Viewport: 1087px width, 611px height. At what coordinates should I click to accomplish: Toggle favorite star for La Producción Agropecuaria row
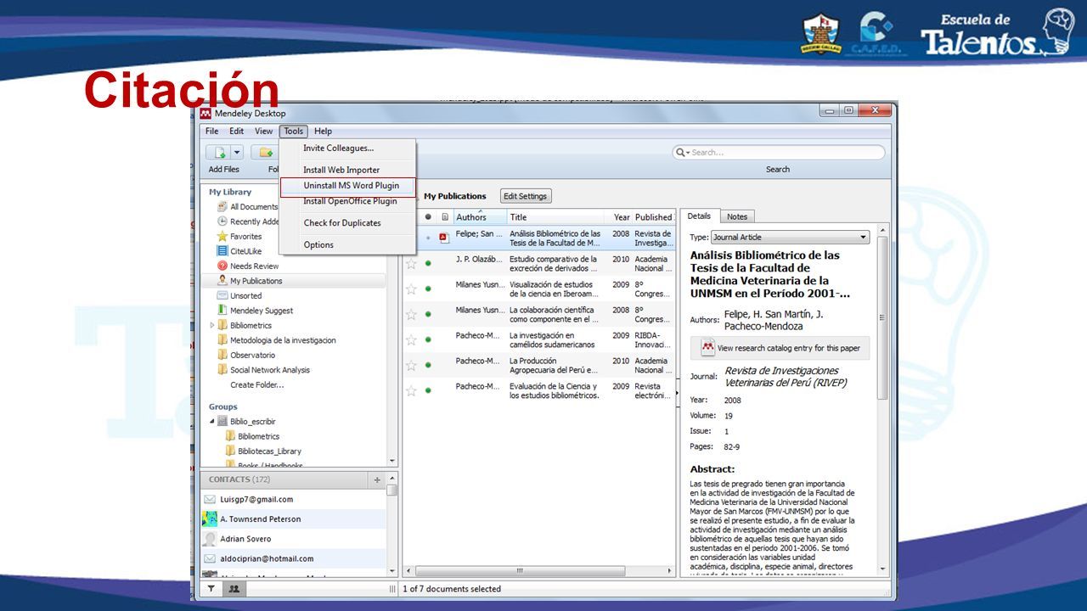pos(411,365)
